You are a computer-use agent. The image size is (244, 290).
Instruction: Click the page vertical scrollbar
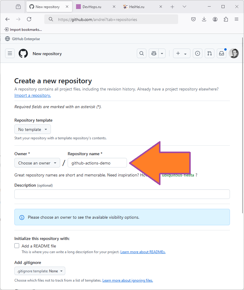pos(243,126)
